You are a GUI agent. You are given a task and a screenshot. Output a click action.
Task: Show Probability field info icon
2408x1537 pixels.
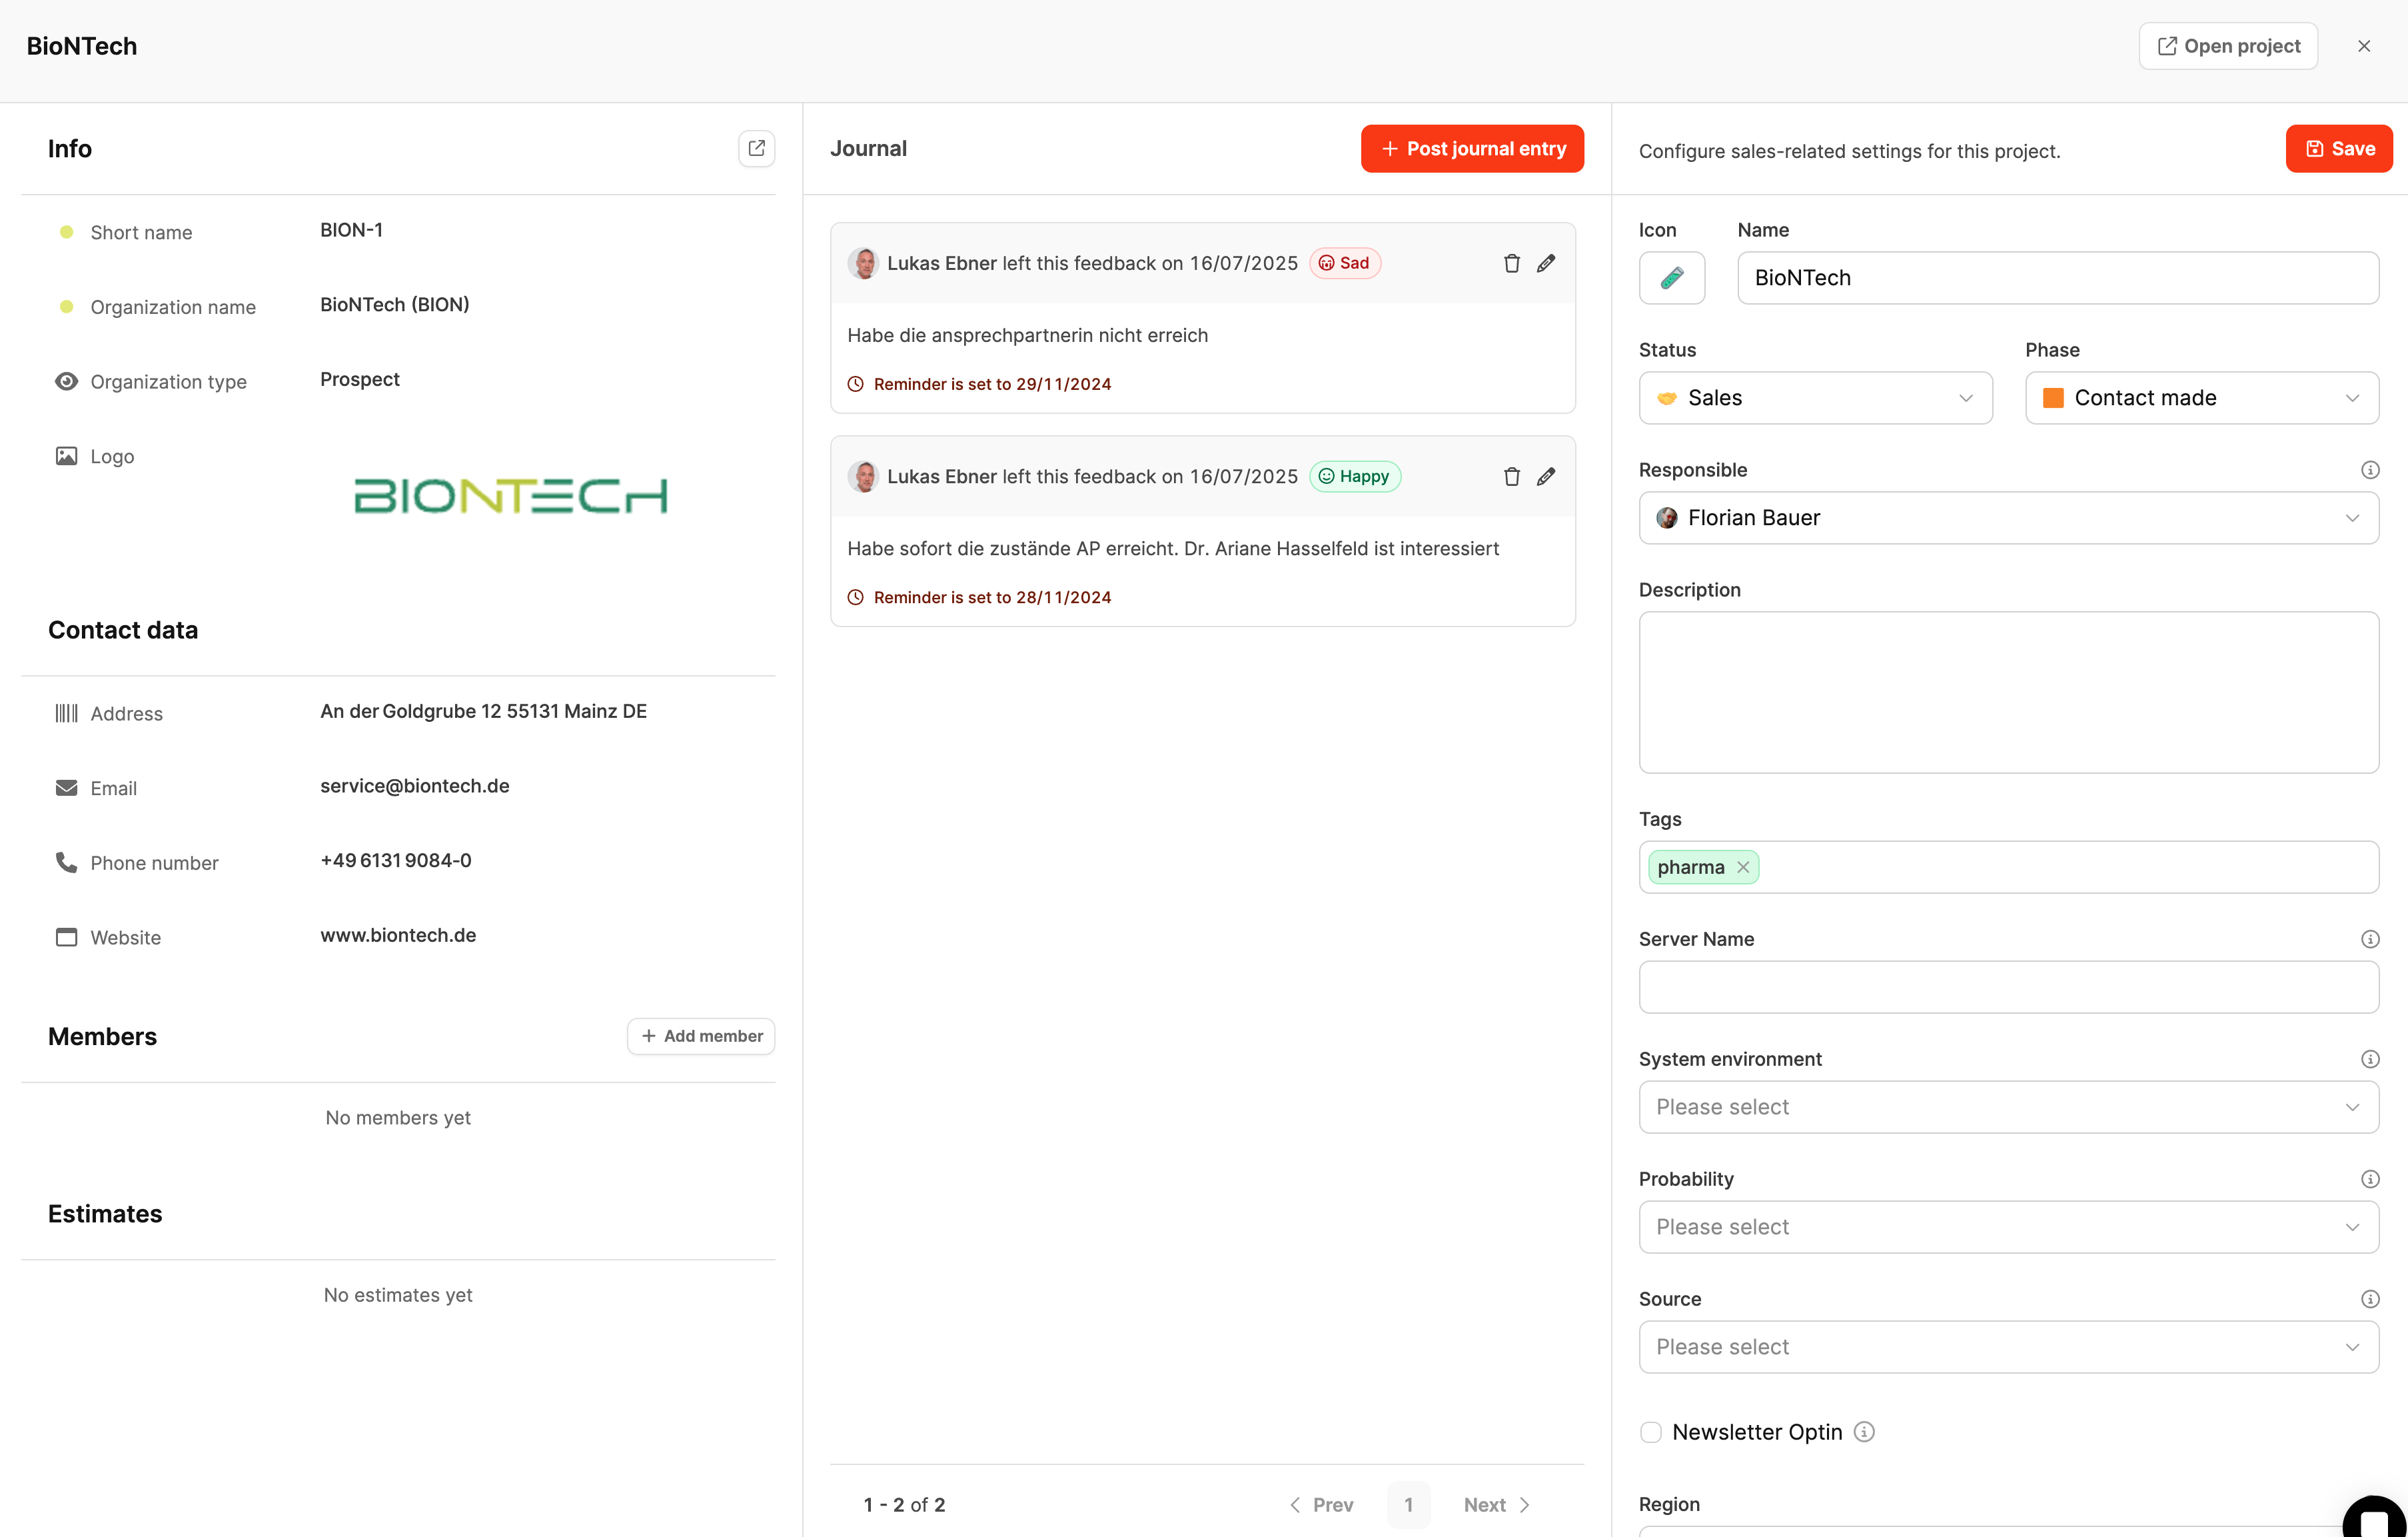click(2369, 1179)
